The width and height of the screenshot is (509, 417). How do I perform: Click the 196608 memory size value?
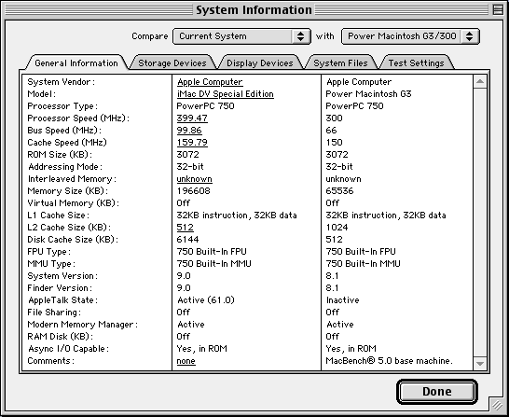pyautogui.click(x=194, y=191)
